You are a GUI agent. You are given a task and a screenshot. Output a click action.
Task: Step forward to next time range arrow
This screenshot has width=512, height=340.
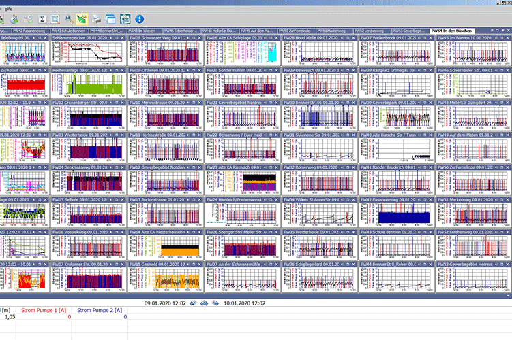tap(216, 303)
